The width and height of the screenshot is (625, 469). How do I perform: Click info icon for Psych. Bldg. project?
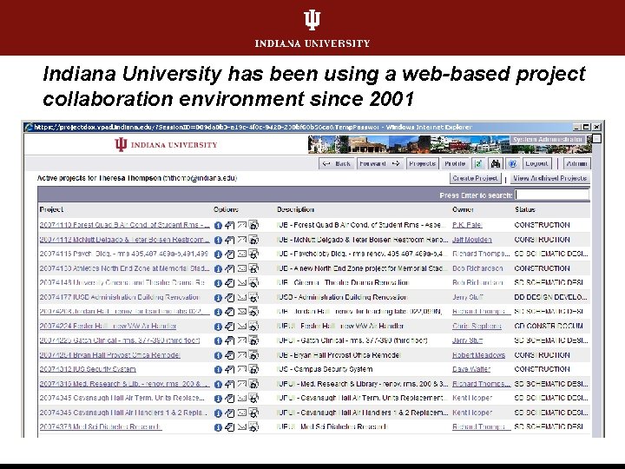coord(218,254)
